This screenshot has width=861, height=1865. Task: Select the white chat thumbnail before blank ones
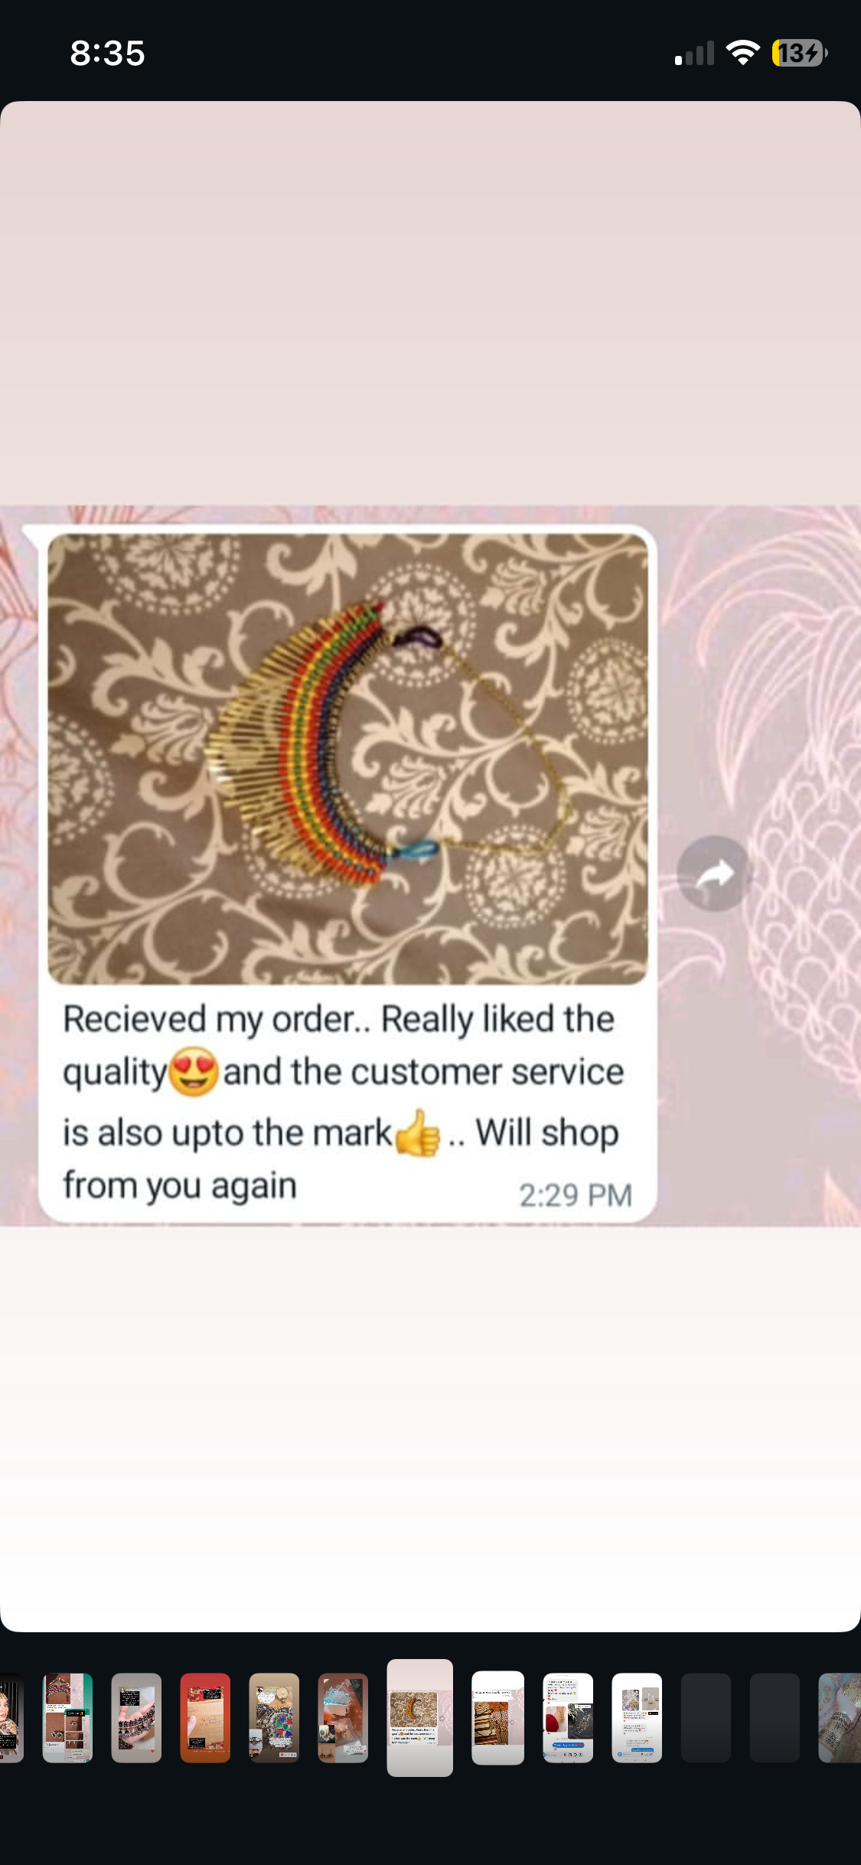637,1717
